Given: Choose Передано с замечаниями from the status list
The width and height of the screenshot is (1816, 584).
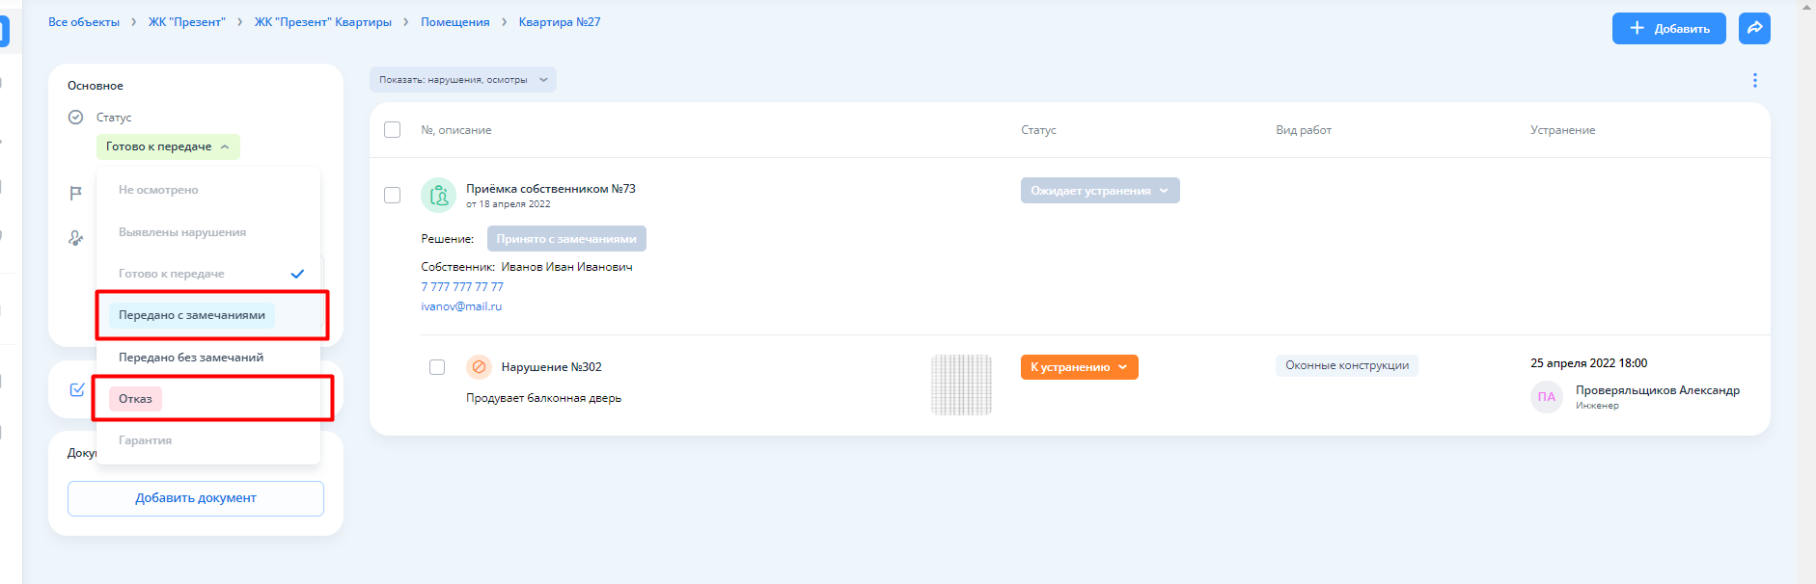Looking at the screenshot, I should (x=192, y=315).
